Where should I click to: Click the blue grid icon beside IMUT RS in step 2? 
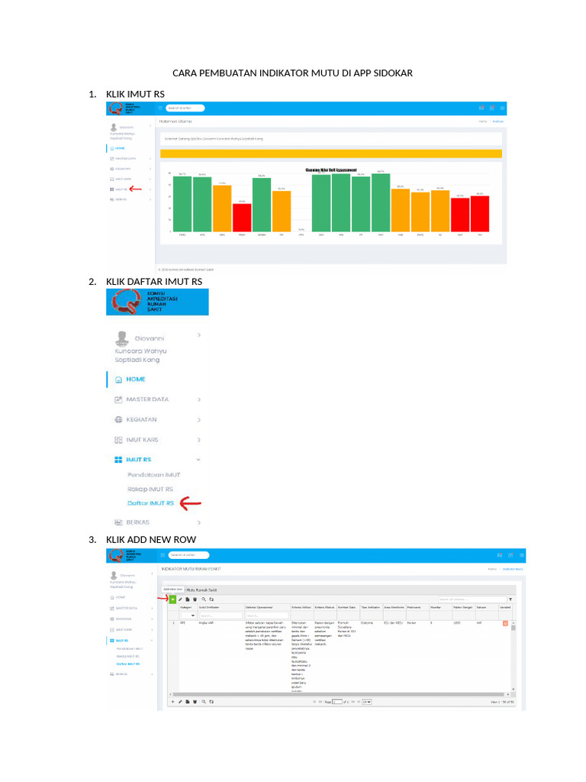coord(118,460)
